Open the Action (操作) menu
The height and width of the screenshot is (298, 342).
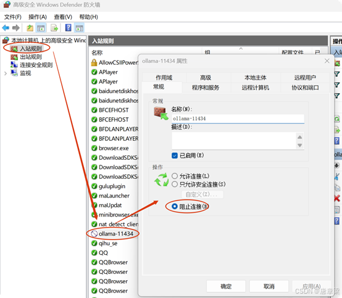(38, 17)
